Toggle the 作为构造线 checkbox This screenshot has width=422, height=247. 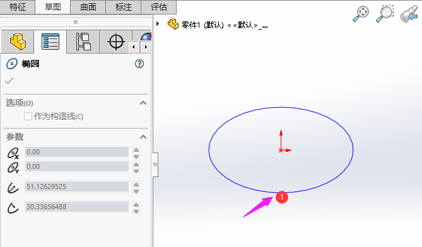click(x=28, y=117)
